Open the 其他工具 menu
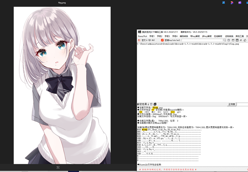The height and width of the screenshot is (172, 248). coord(240,36)
